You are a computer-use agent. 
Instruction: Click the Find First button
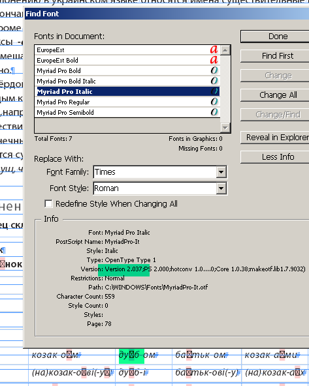275,56
